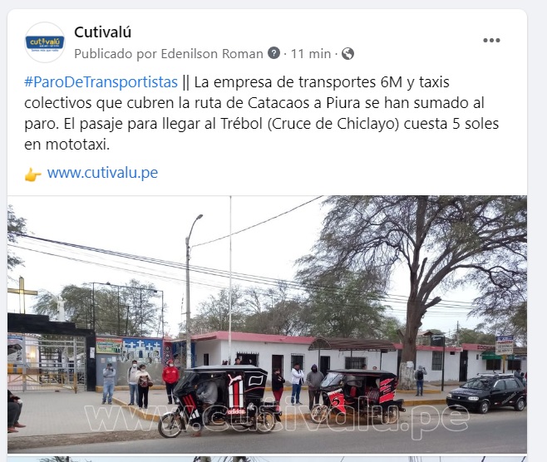Viewport: 547px width, 462px height.
Task: Click the pointing hand emoji
Action: pos(32,174)
